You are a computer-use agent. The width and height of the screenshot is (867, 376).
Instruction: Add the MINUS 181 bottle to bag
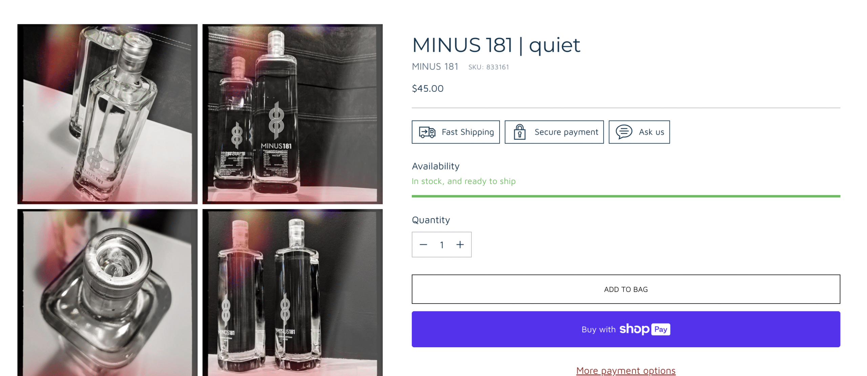coord(626,289)
